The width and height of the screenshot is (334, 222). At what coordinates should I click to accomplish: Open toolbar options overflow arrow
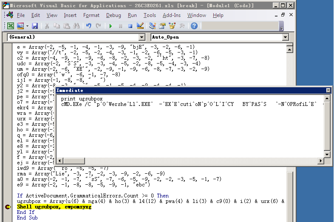tap(281, 26)
